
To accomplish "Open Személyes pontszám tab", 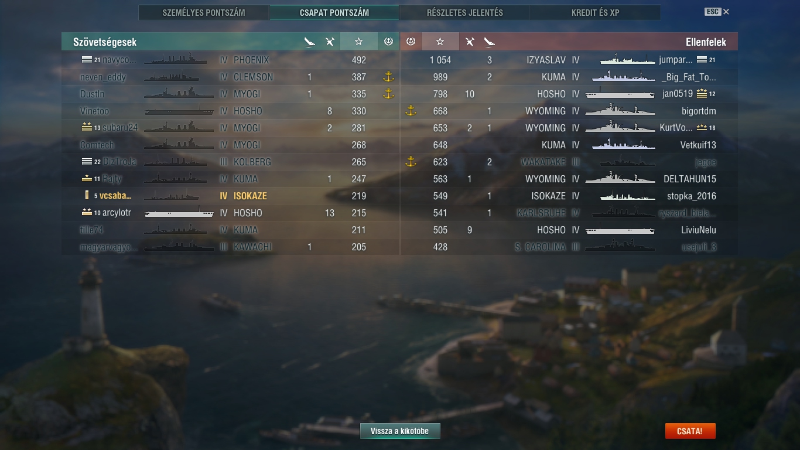I will pyautogui.click(x=204, y=12).
